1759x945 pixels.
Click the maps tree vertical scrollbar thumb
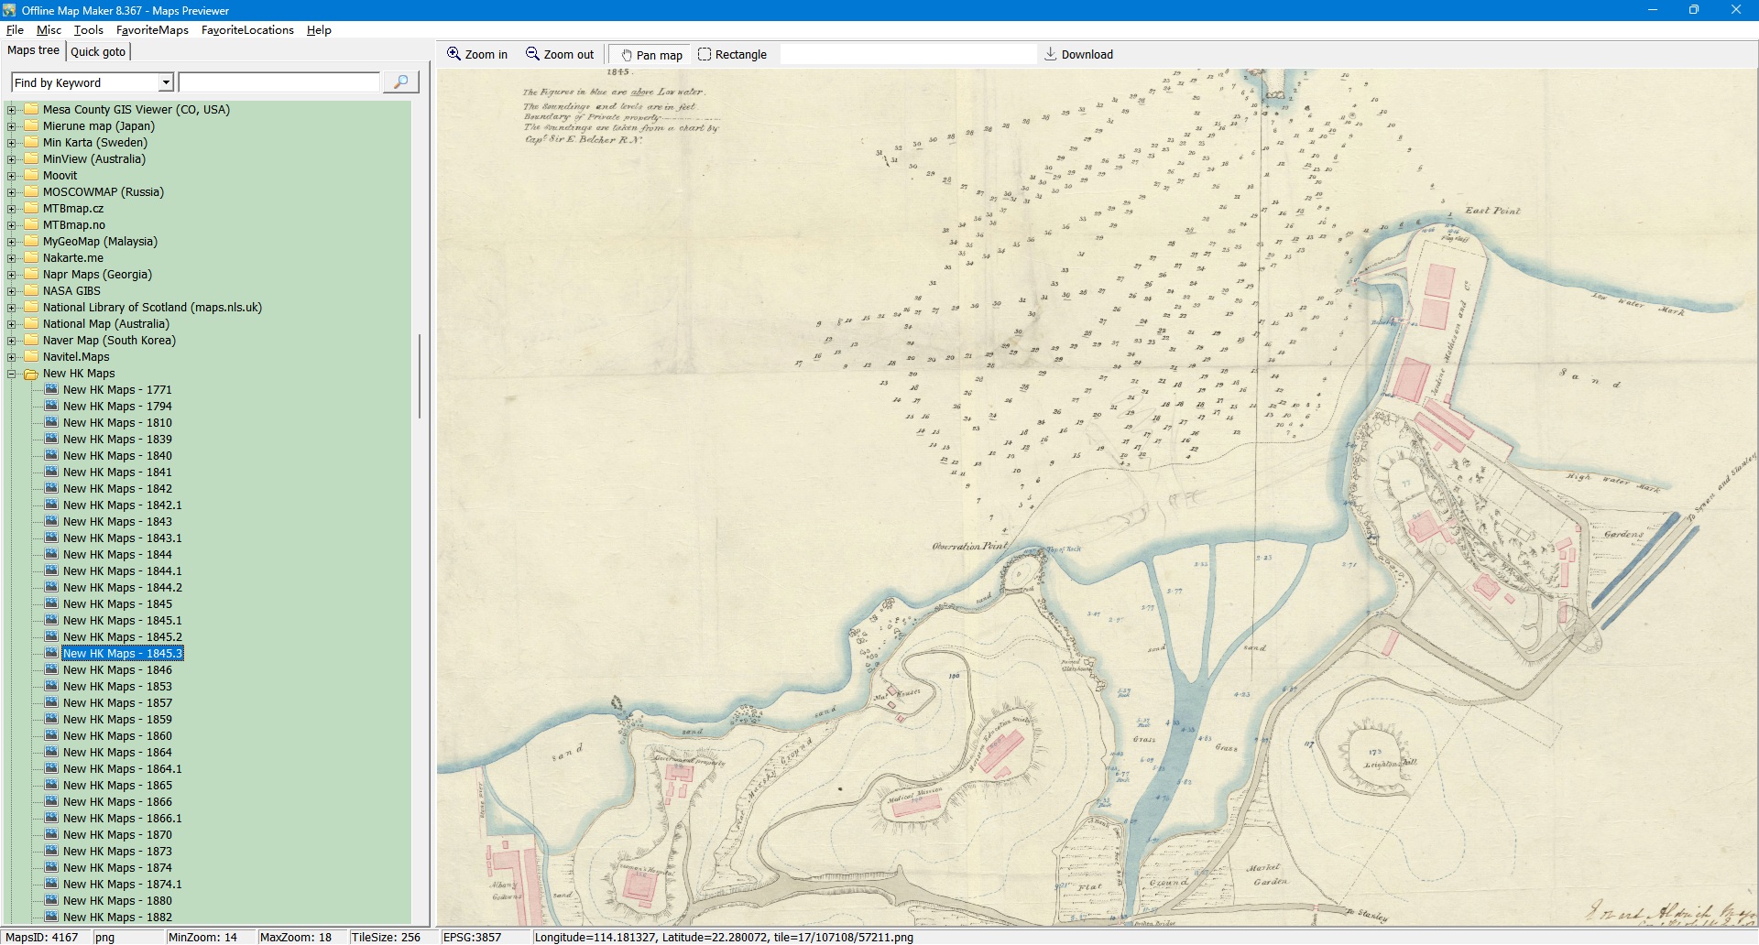click(x=420, y=375)
